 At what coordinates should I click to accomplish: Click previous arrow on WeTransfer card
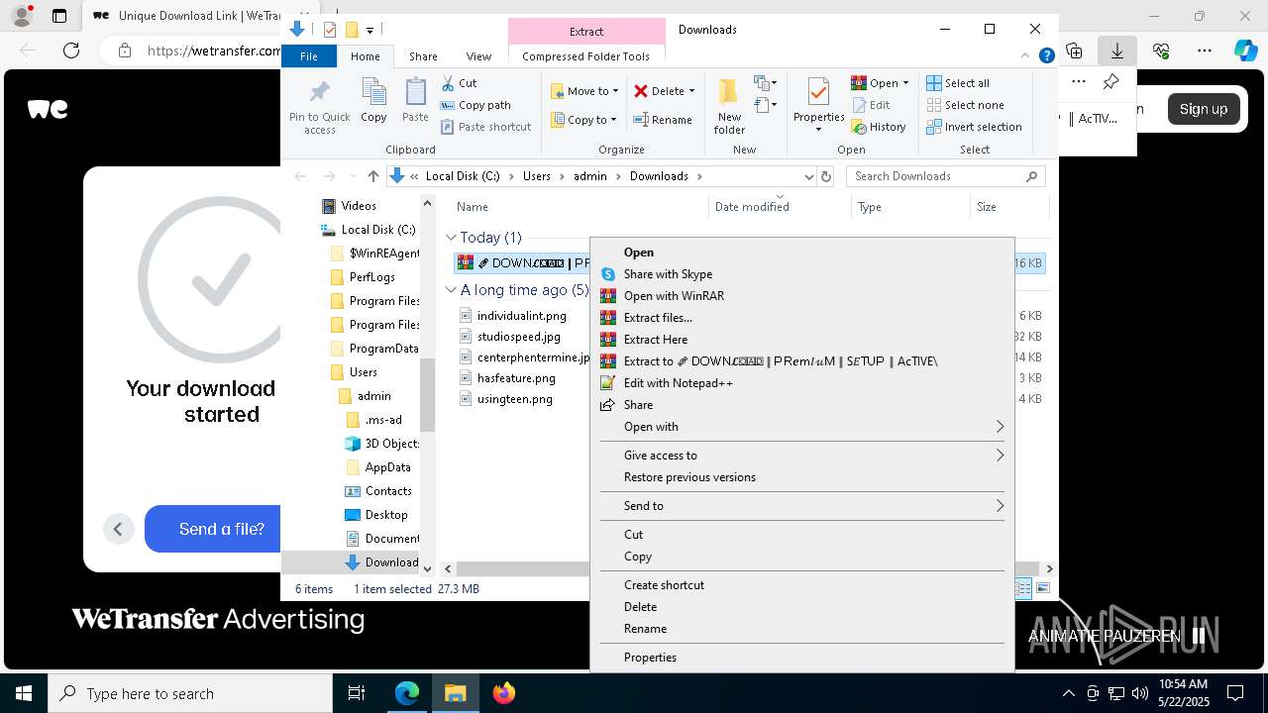tap(118, 529)
